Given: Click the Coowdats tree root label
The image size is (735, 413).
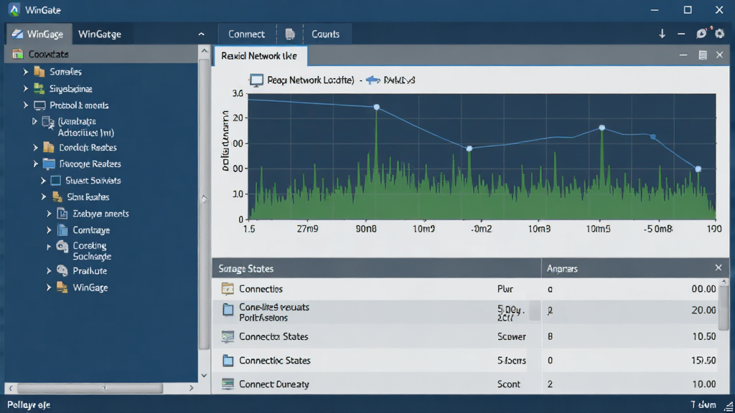Looking at the screenshot, I should (49, 54).
